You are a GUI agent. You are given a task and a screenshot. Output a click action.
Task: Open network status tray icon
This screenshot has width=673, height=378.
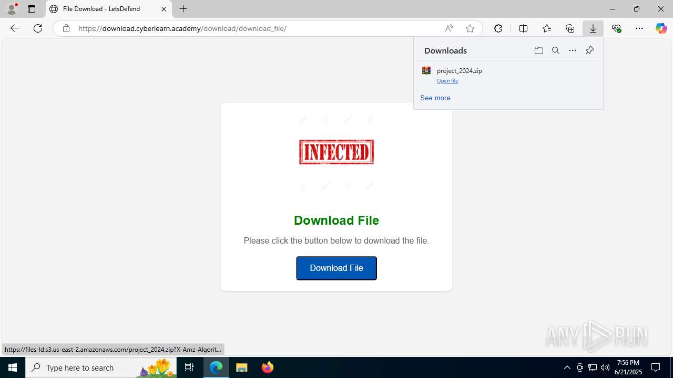pos(593,367)
